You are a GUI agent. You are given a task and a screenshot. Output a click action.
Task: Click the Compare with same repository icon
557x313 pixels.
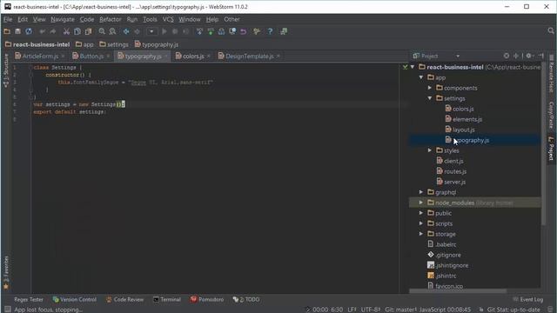pos(221,31)
